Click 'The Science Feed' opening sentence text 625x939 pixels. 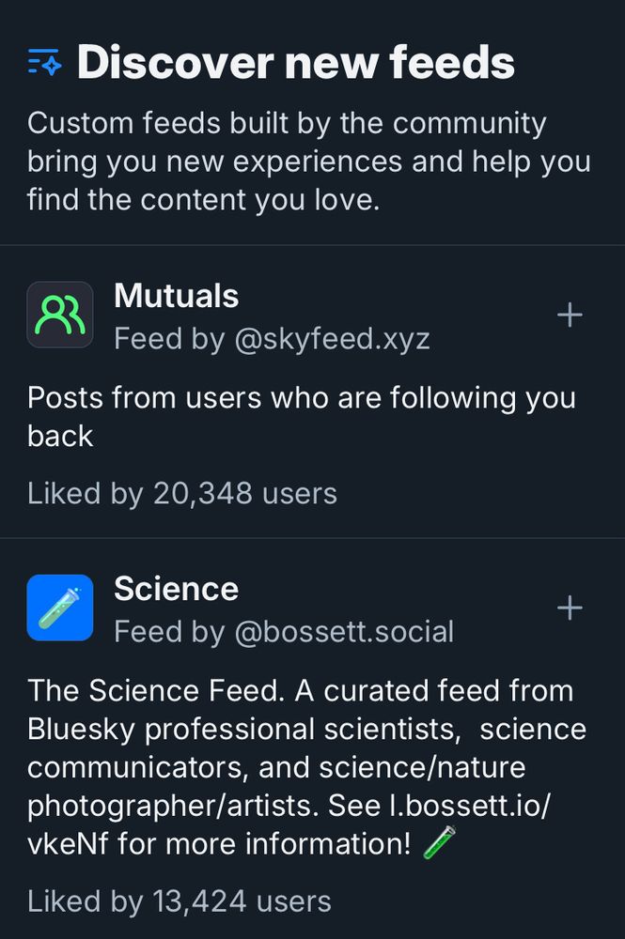coord(156,691)
